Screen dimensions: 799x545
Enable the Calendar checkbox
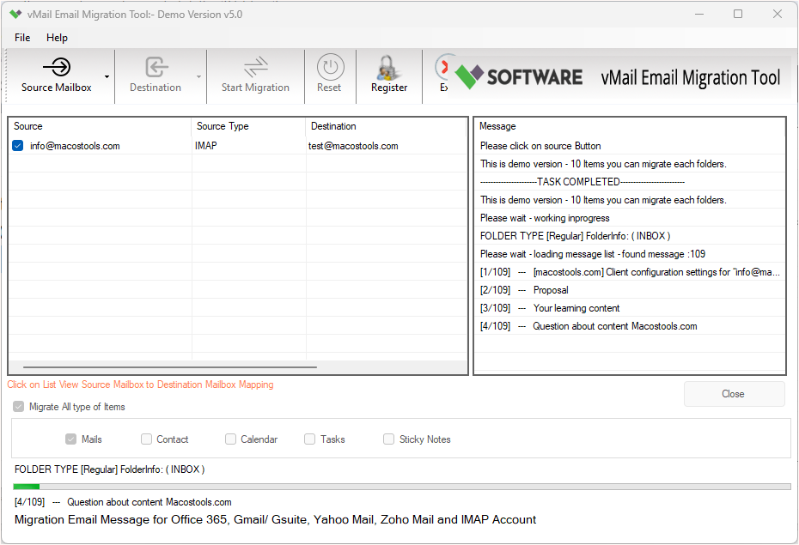(x=230, y=439)
